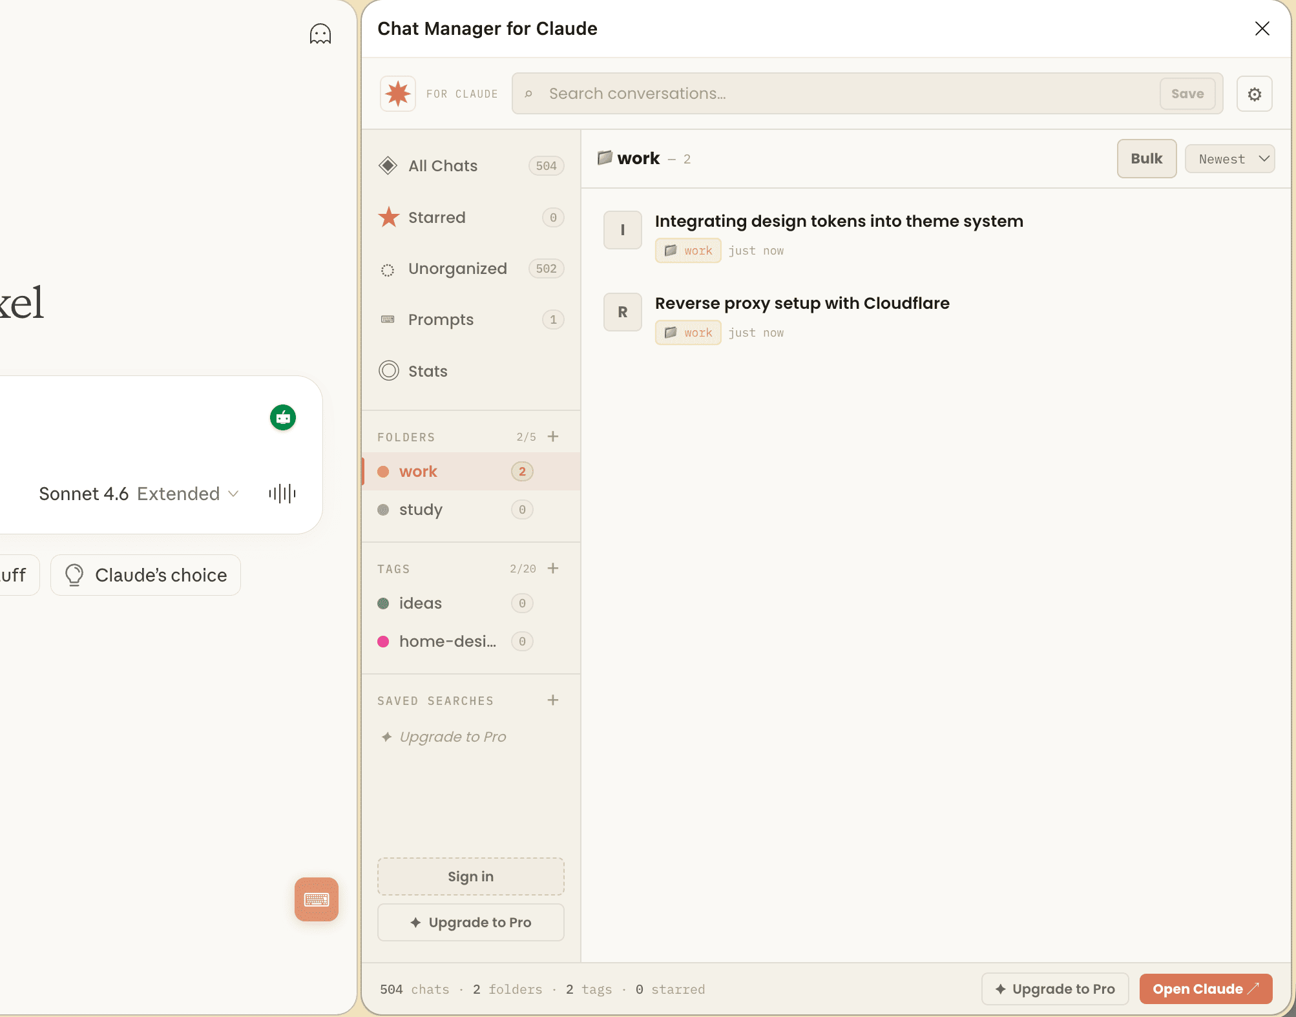
Task: Click the Open Claude button
Action: pos(1206,989)
